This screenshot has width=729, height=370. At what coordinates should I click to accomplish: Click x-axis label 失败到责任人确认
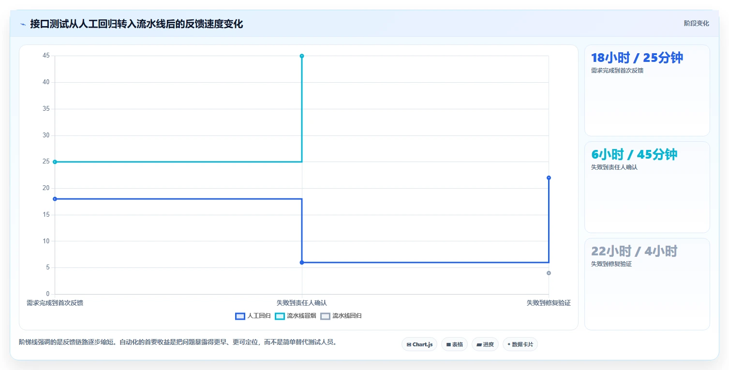[x=302, y=303]
